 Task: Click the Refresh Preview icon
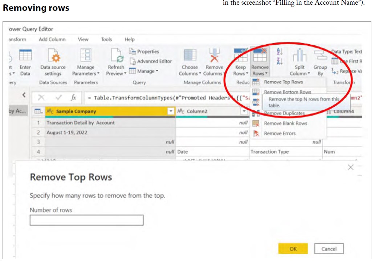coord(117,55)
